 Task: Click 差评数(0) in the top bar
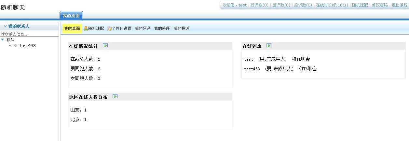pos(281,5)
